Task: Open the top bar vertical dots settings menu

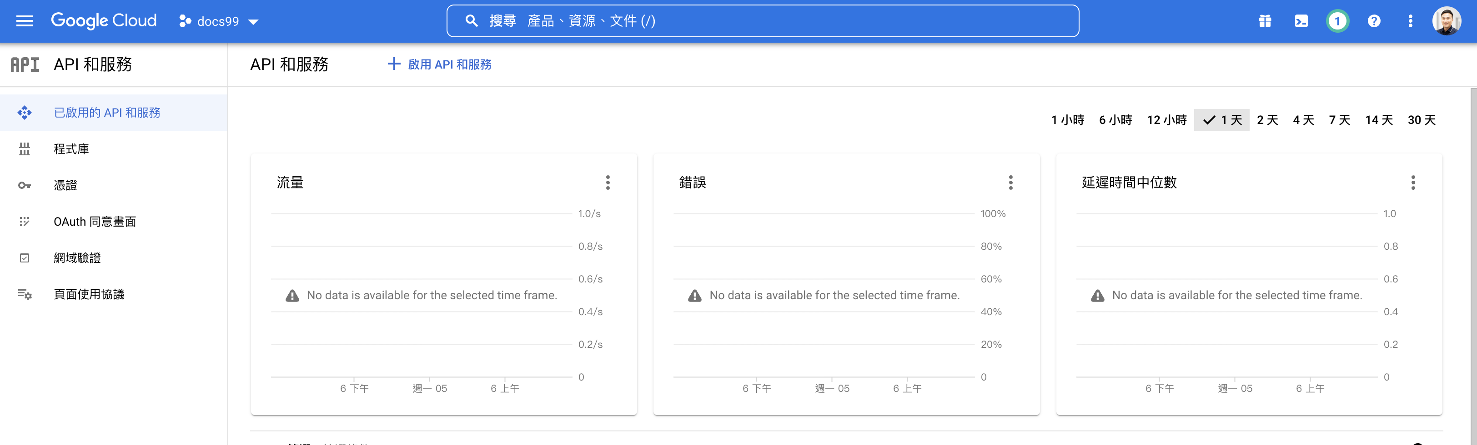Action: 1411,21
